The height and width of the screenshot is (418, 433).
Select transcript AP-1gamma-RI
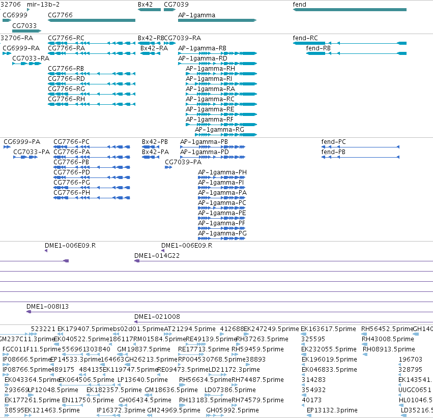209,79
